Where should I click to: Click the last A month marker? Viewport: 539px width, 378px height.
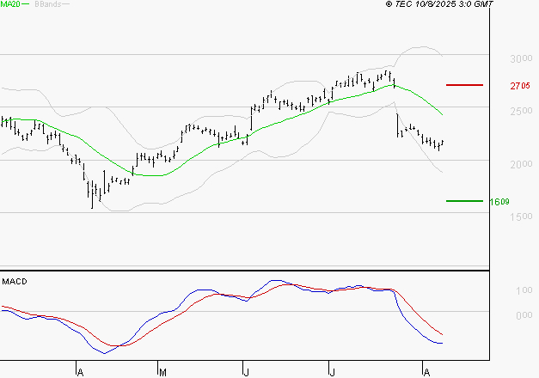pyautogui.click(x=426, y=373)
